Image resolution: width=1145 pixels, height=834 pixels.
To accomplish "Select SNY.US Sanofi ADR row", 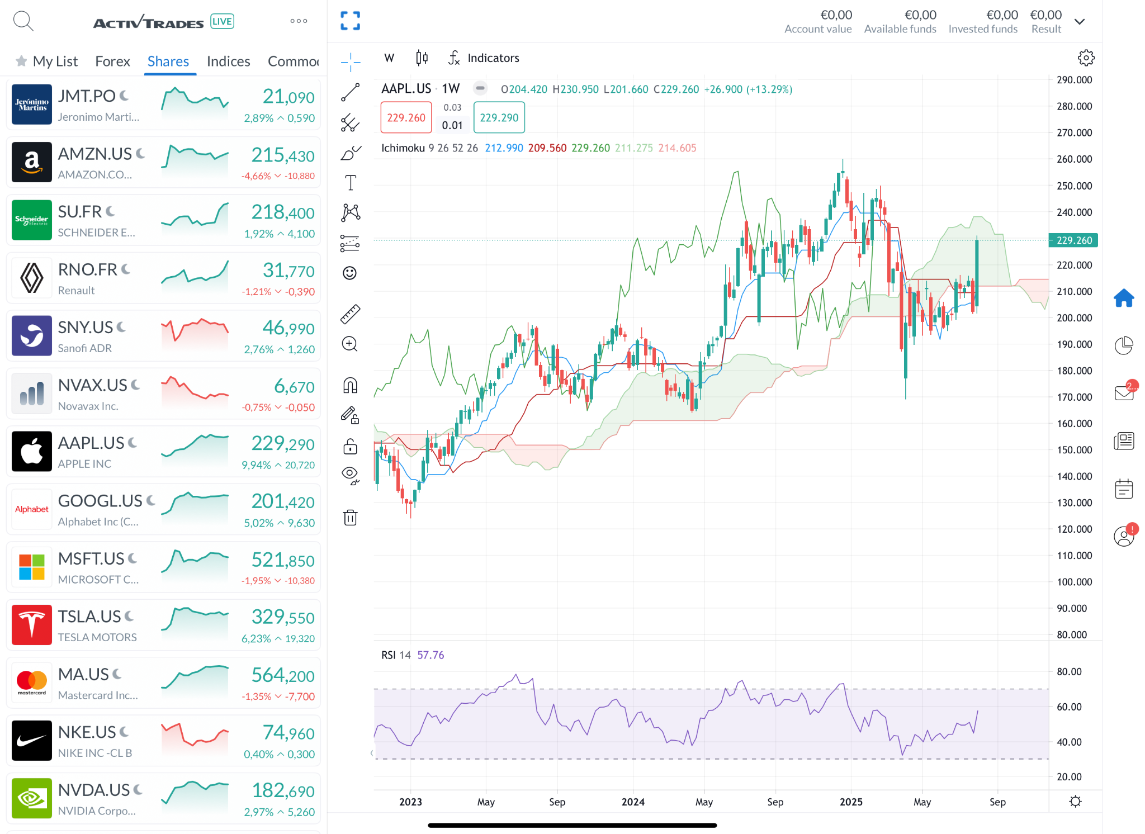I will [163, 336].
